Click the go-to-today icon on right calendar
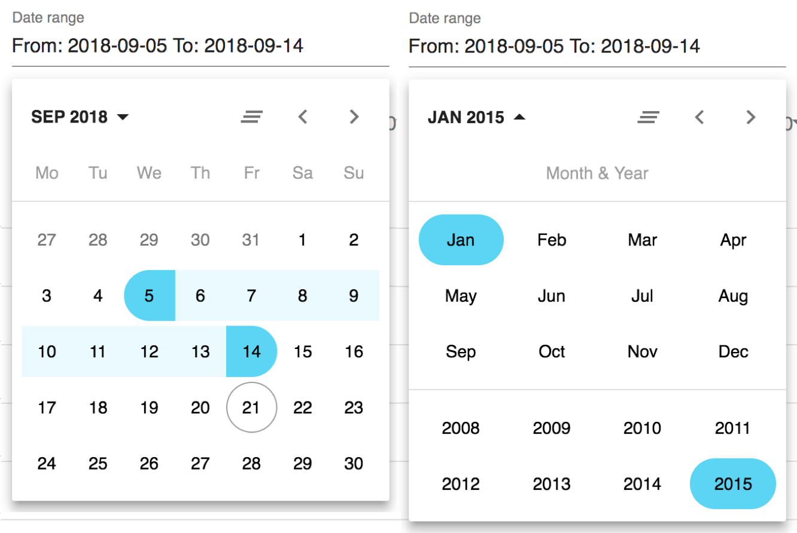Viewport: 797px width, 533px height. 649,117
